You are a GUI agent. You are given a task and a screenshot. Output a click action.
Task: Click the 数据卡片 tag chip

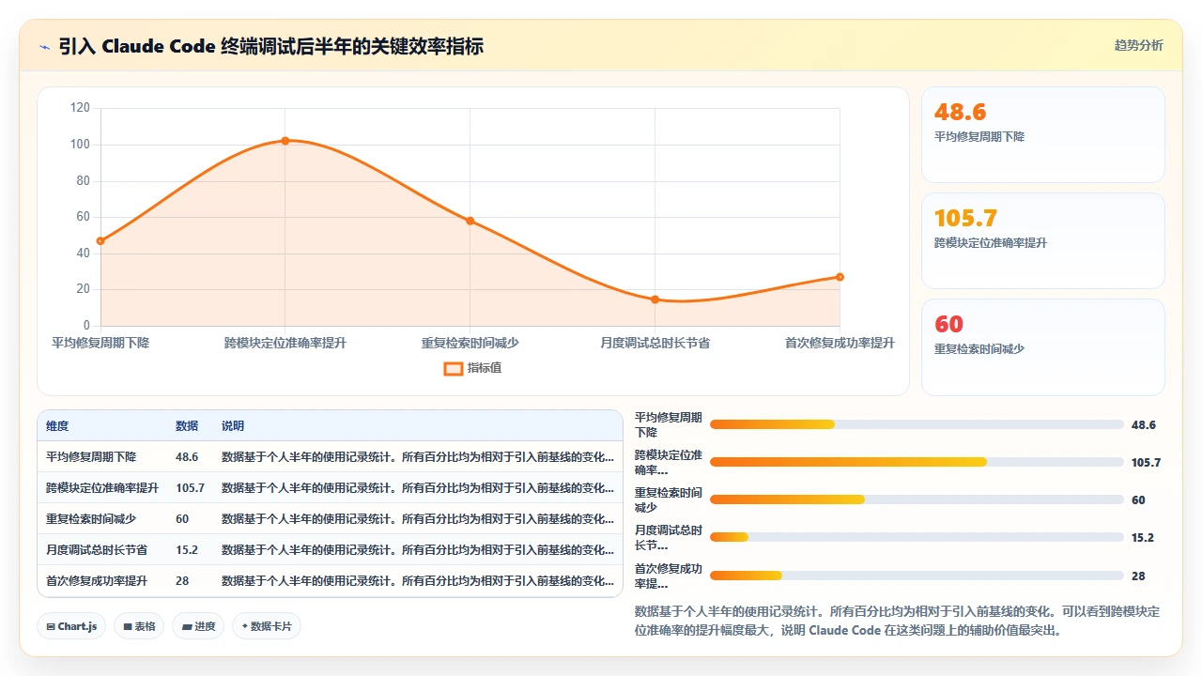click(267, 626)
